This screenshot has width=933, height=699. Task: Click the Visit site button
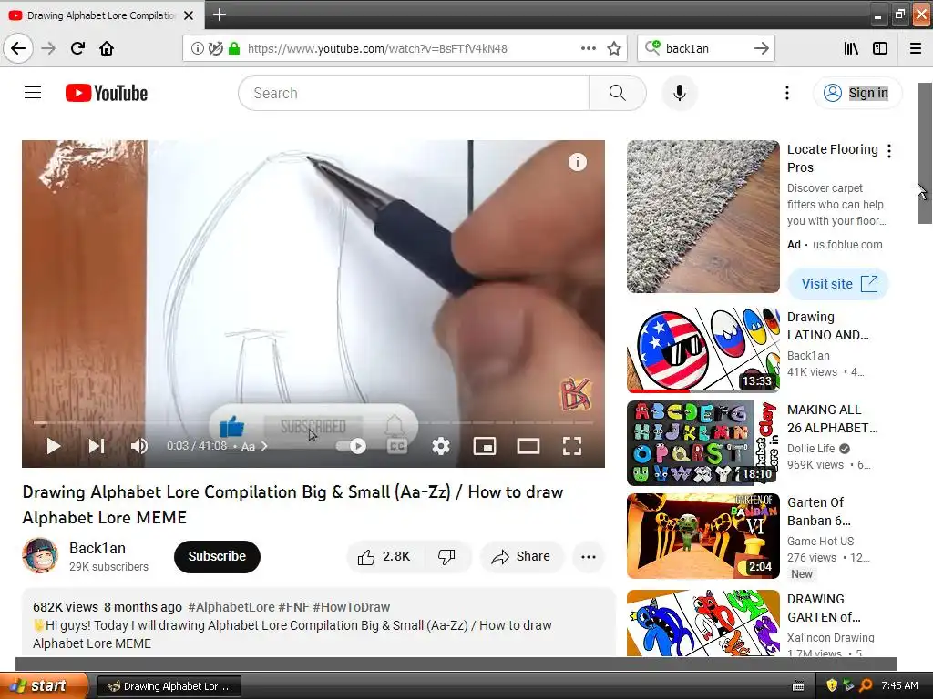(x=838, y=284)
